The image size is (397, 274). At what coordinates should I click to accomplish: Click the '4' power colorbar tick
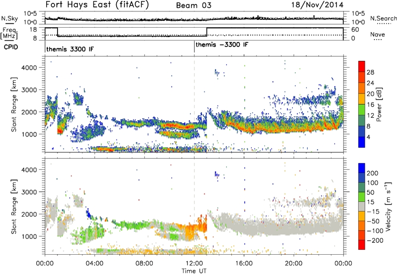(368, 137)
